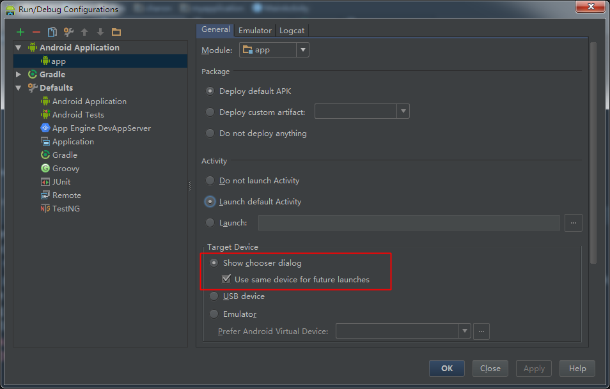Close the dialog with the red X
Screen dimensions: 610x389
tap(591, 6)
